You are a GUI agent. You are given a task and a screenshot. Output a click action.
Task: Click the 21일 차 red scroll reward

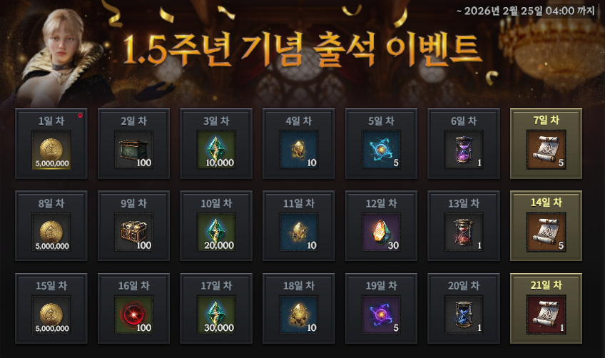coord(546,314)
